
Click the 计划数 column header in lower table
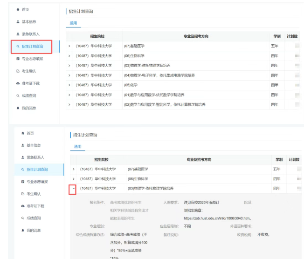coord(295,159)
